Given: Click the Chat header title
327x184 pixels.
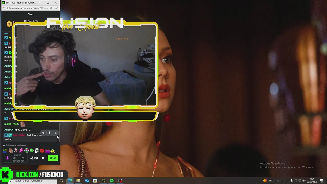Looking at the screenshot, I should [x=30, y=14].
